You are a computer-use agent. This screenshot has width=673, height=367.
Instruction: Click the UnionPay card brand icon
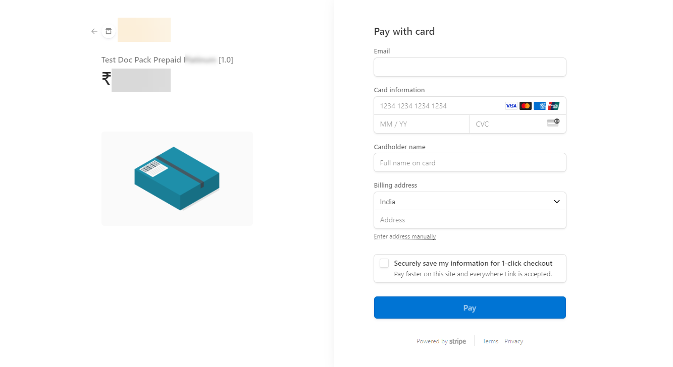tap(553, 106)
